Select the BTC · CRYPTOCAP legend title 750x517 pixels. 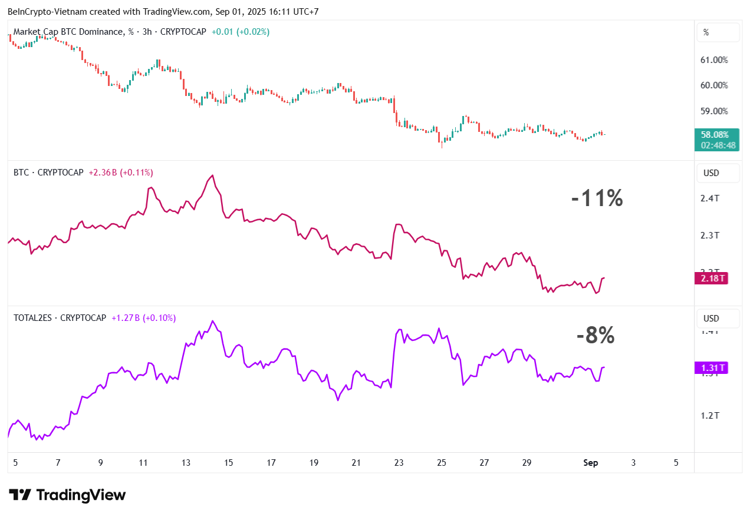pos(49,173)
